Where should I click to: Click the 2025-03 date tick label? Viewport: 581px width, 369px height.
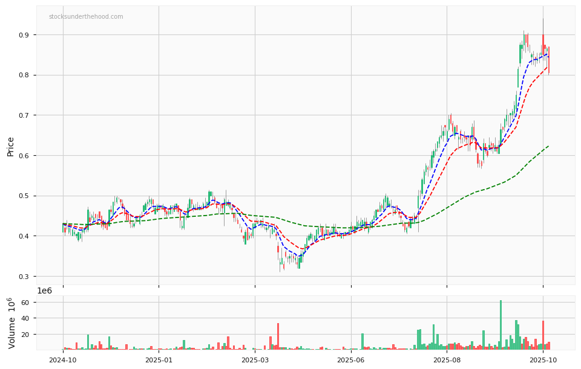[255, 360]
